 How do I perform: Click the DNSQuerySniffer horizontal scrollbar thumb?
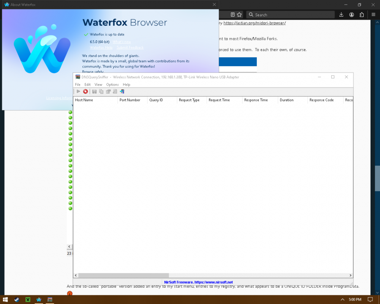click(123, 275)
